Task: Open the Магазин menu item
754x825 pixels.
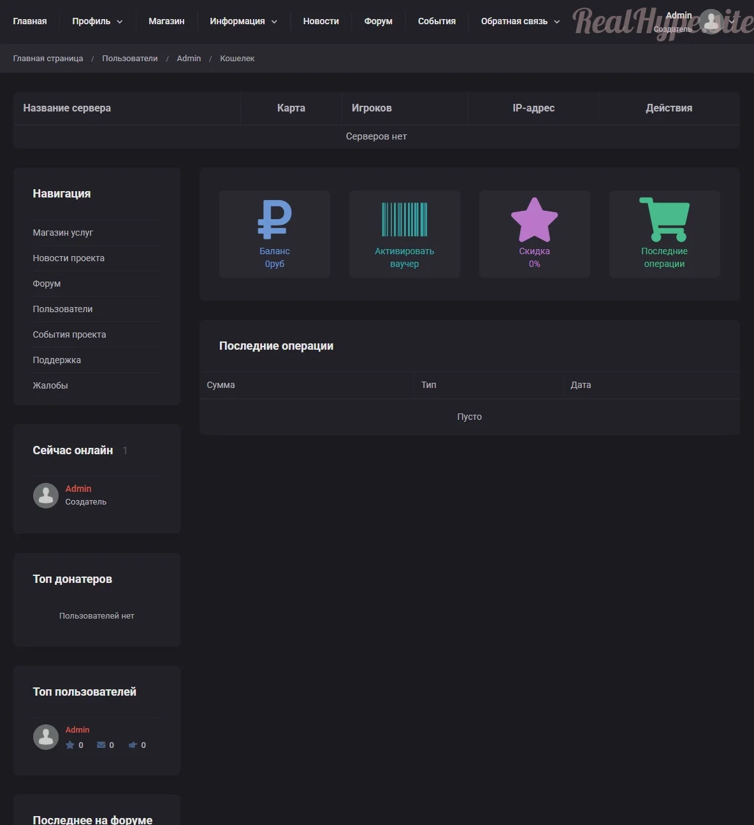Action: (x=166, y=21)
